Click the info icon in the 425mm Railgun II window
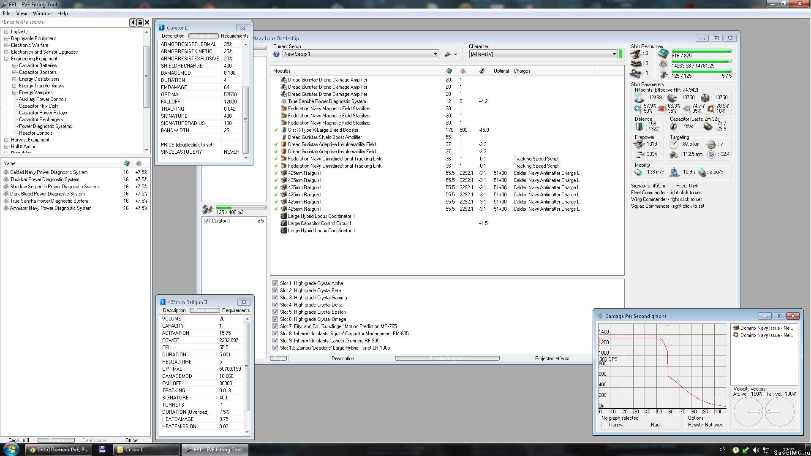 pos(163,302)
